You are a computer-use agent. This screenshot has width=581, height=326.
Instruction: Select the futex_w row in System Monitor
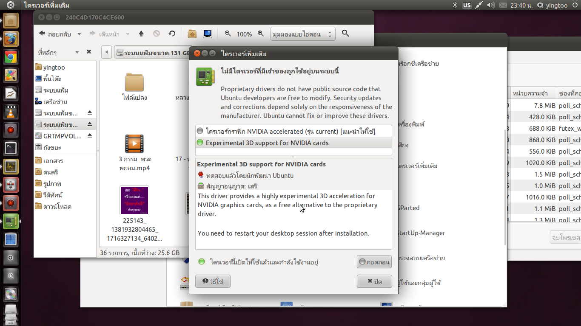545,128
